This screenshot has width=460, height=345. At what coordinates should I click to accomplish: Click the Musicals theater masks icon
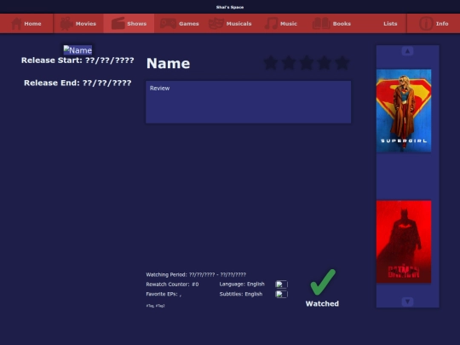pos(216,24)
